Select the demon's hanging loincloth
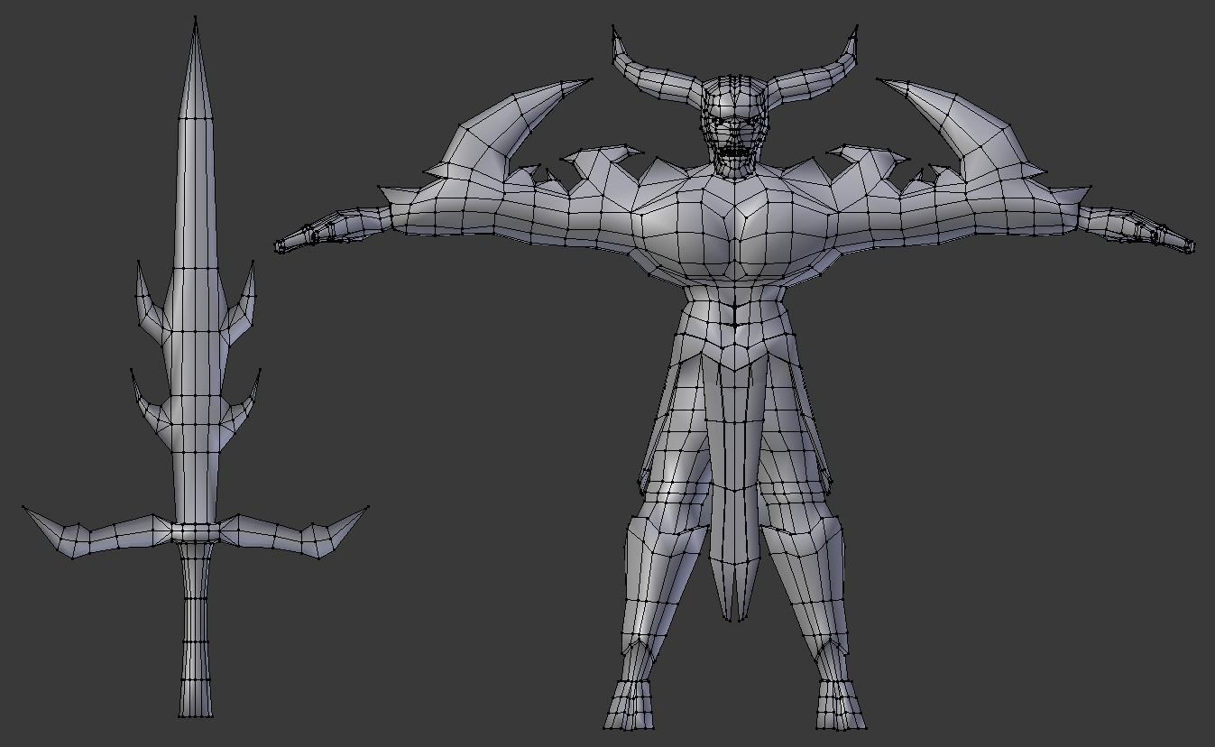Viewport: 1215px width, 747px height. [x=736, y=485]
